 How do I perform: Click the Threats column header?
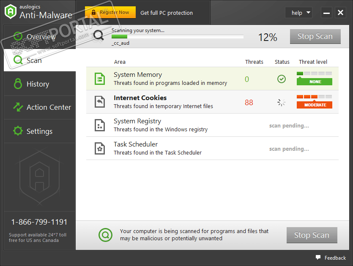tap(254, 62)
